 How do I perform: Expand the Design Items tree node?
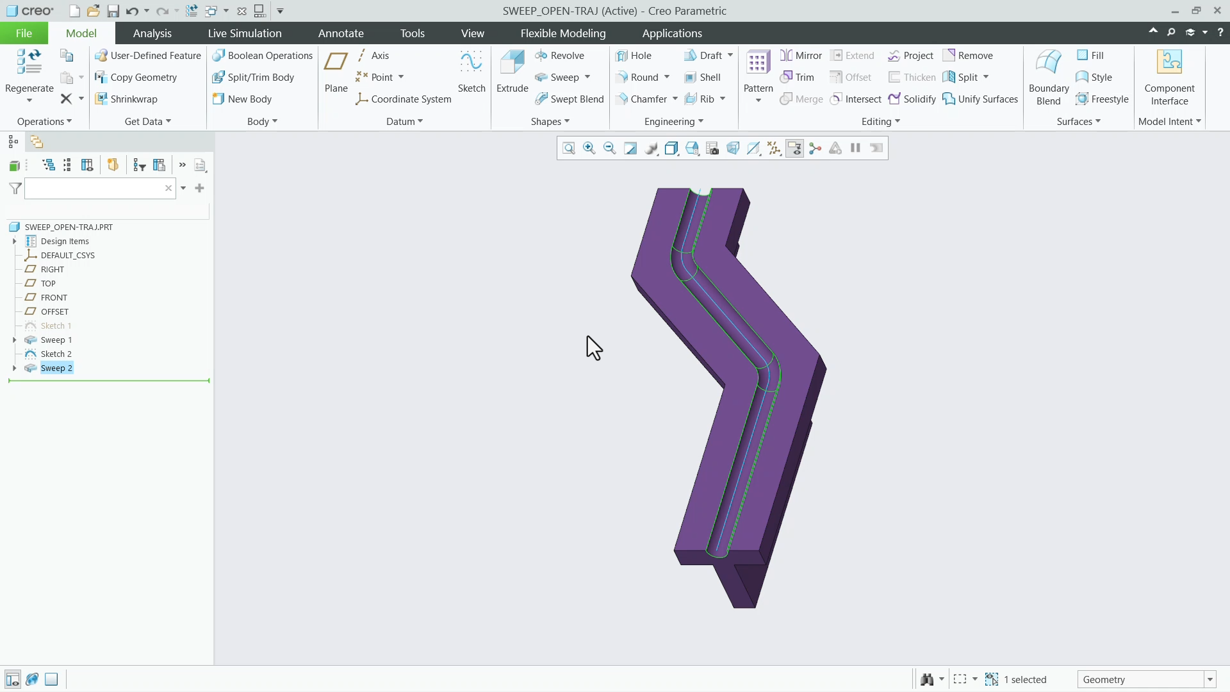pos(15,242)
